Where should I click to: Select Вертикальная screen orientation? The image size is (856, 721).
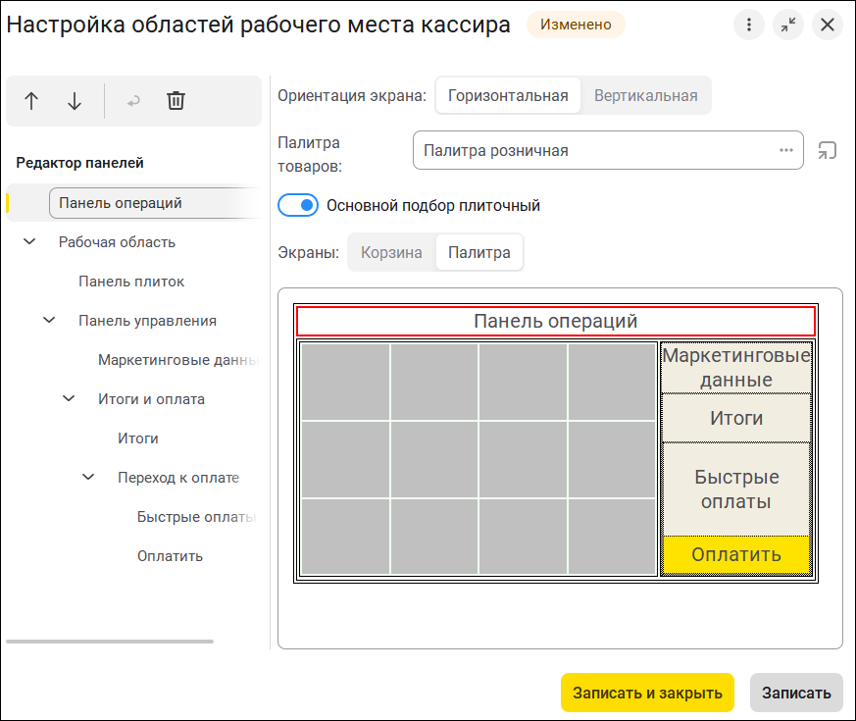pyautogui.click(x=646, y=95)
